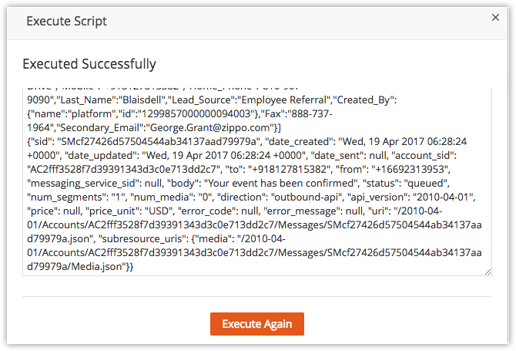Image resolution: width=516 pixels, height=351 pixels.
Task: Place cursor on George.Grant@zippo.com email text
Action: point(210,127)
